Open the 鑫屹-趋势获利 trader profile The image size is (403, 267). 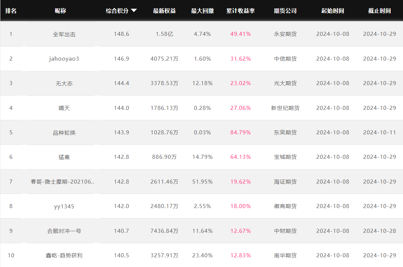64,255
